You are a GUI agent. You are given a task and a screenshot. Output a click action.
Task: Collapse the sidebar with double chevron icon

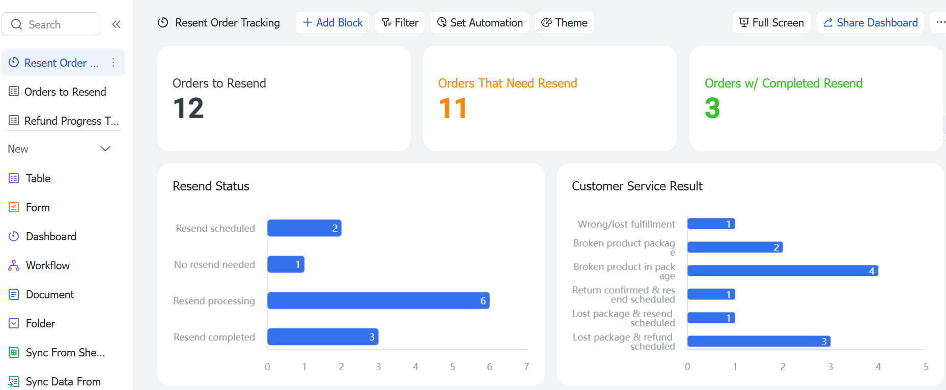(116, 24)
